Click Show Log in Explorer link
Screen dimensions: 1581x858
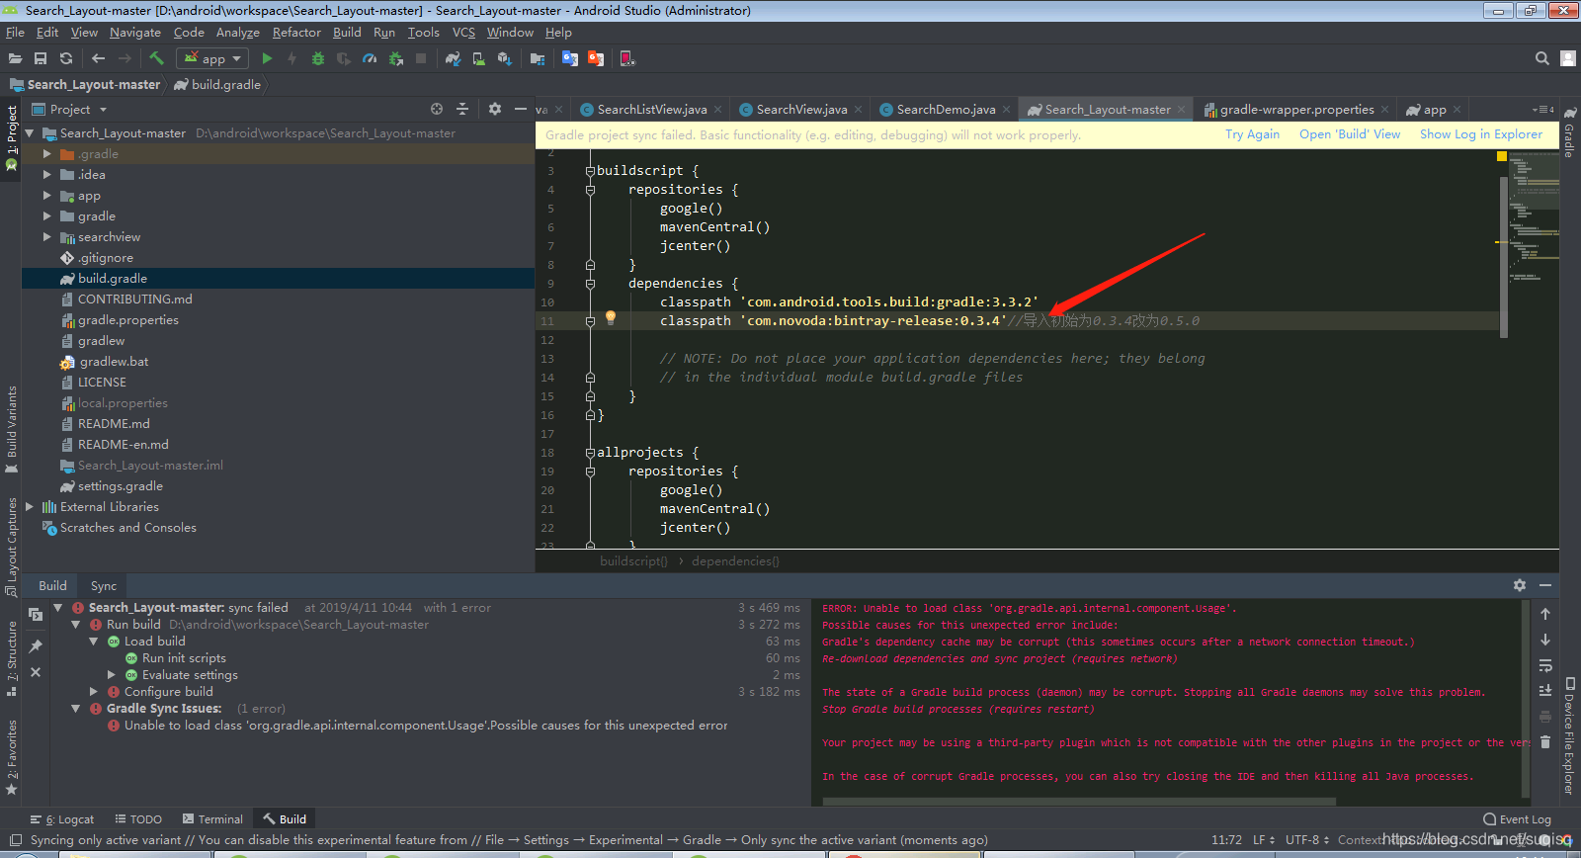[x=1481, y=134]
